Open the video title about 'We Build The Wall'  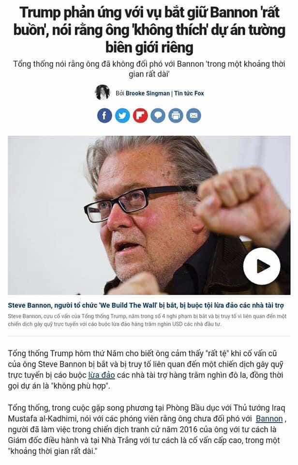[146, 305]
